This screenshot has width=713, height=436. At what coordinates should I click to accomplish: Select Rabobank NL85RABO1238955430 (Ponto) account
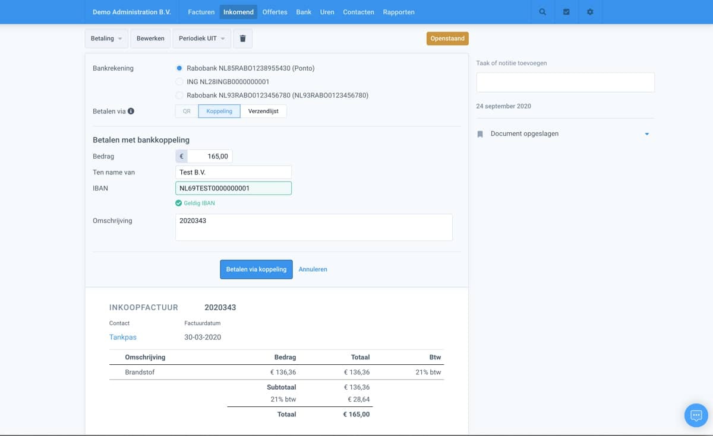(x=179, y=68)
